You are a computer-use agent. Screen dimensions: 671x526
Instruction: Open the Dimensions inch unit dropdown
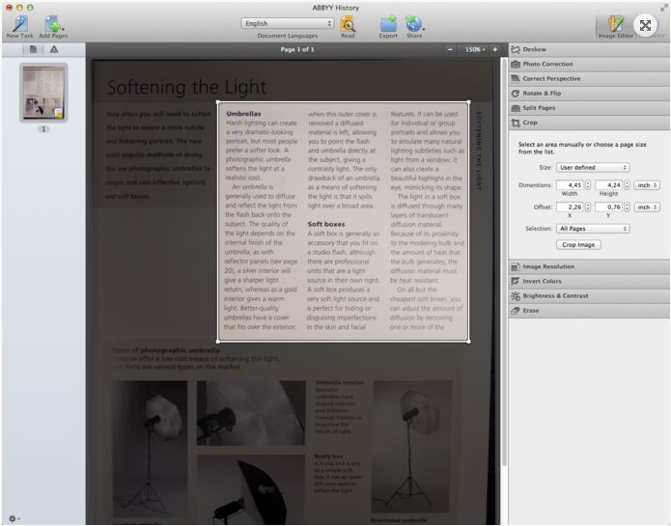pos(647,185)
